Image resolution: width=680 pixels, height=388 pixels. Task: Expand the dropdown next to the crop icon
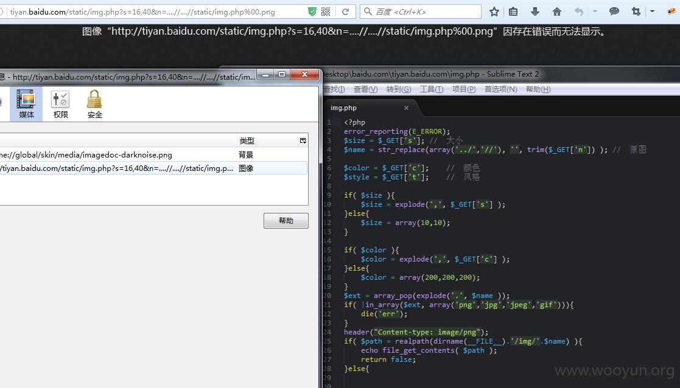pyautogui.click(x=652, y=12)
